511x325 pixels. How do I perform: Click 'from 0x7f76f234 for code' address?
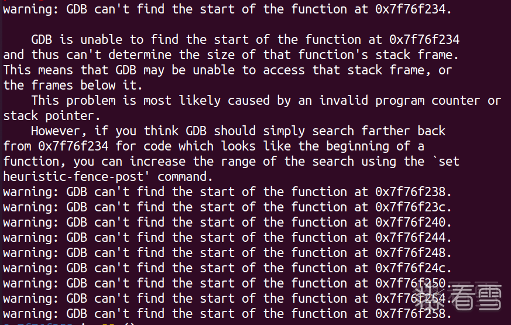click(73, 146)
